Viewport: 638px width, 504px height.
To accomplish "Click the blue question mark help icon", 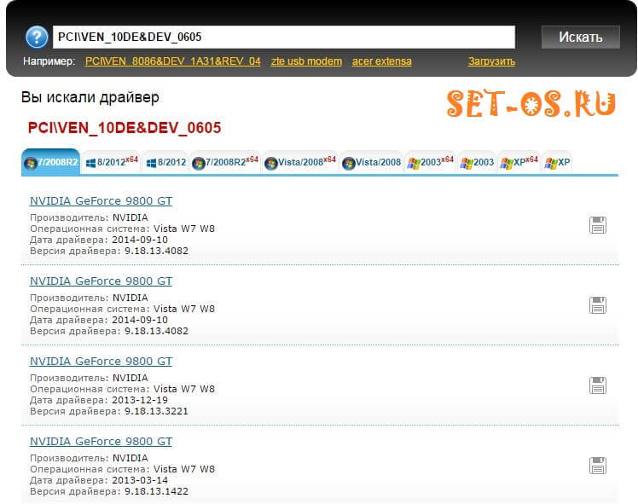I will coord(37,37).
